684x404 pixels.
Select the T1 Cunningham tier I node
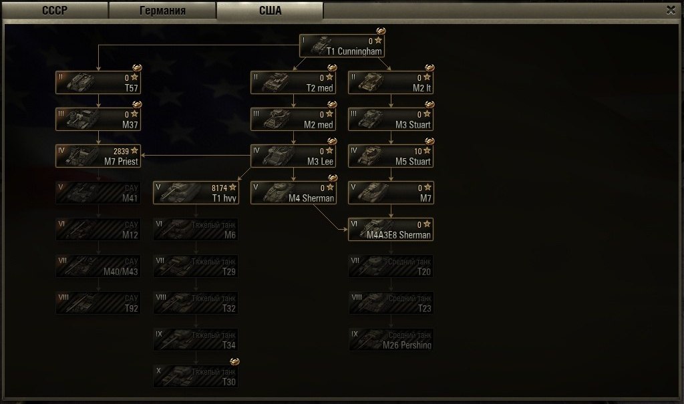[x=342, y=46]
